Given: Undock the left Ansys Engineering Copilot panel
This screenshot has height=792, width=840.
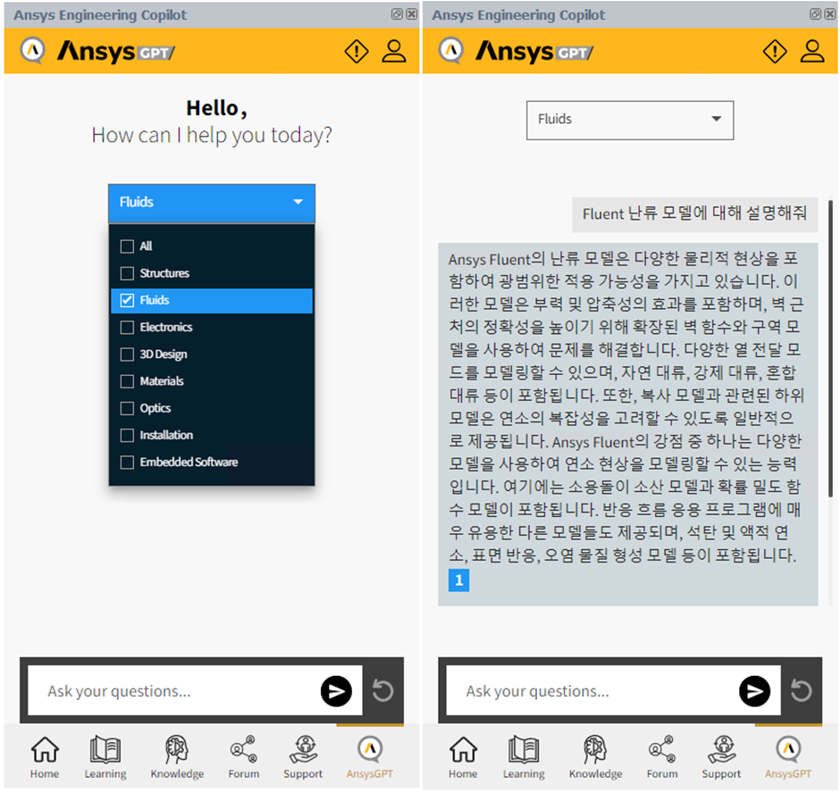Looking at the screenshot, I should pos(397,14).
